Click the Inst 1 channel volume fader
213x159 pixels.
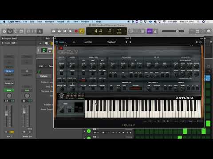pyautogui.click(x=6, y=113)
